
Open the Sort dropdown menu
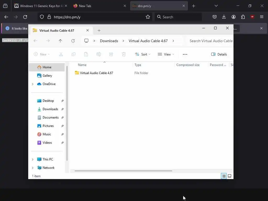pos(143,54)
